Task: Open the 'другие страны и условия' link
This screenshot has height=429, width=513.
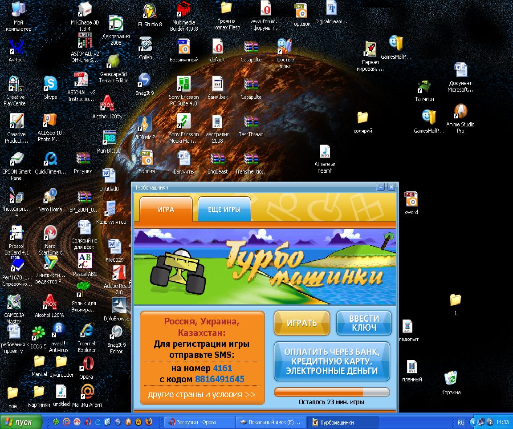Action: pos(202,394)
